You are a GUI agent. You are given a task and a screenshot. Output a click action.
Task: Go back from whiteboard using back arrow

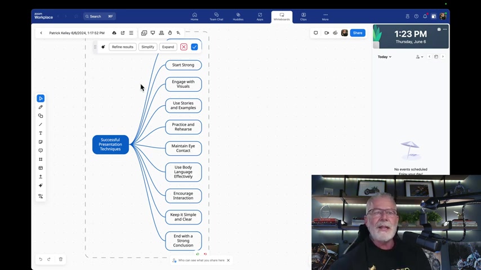pyautogui.click(x=41, y=33)
